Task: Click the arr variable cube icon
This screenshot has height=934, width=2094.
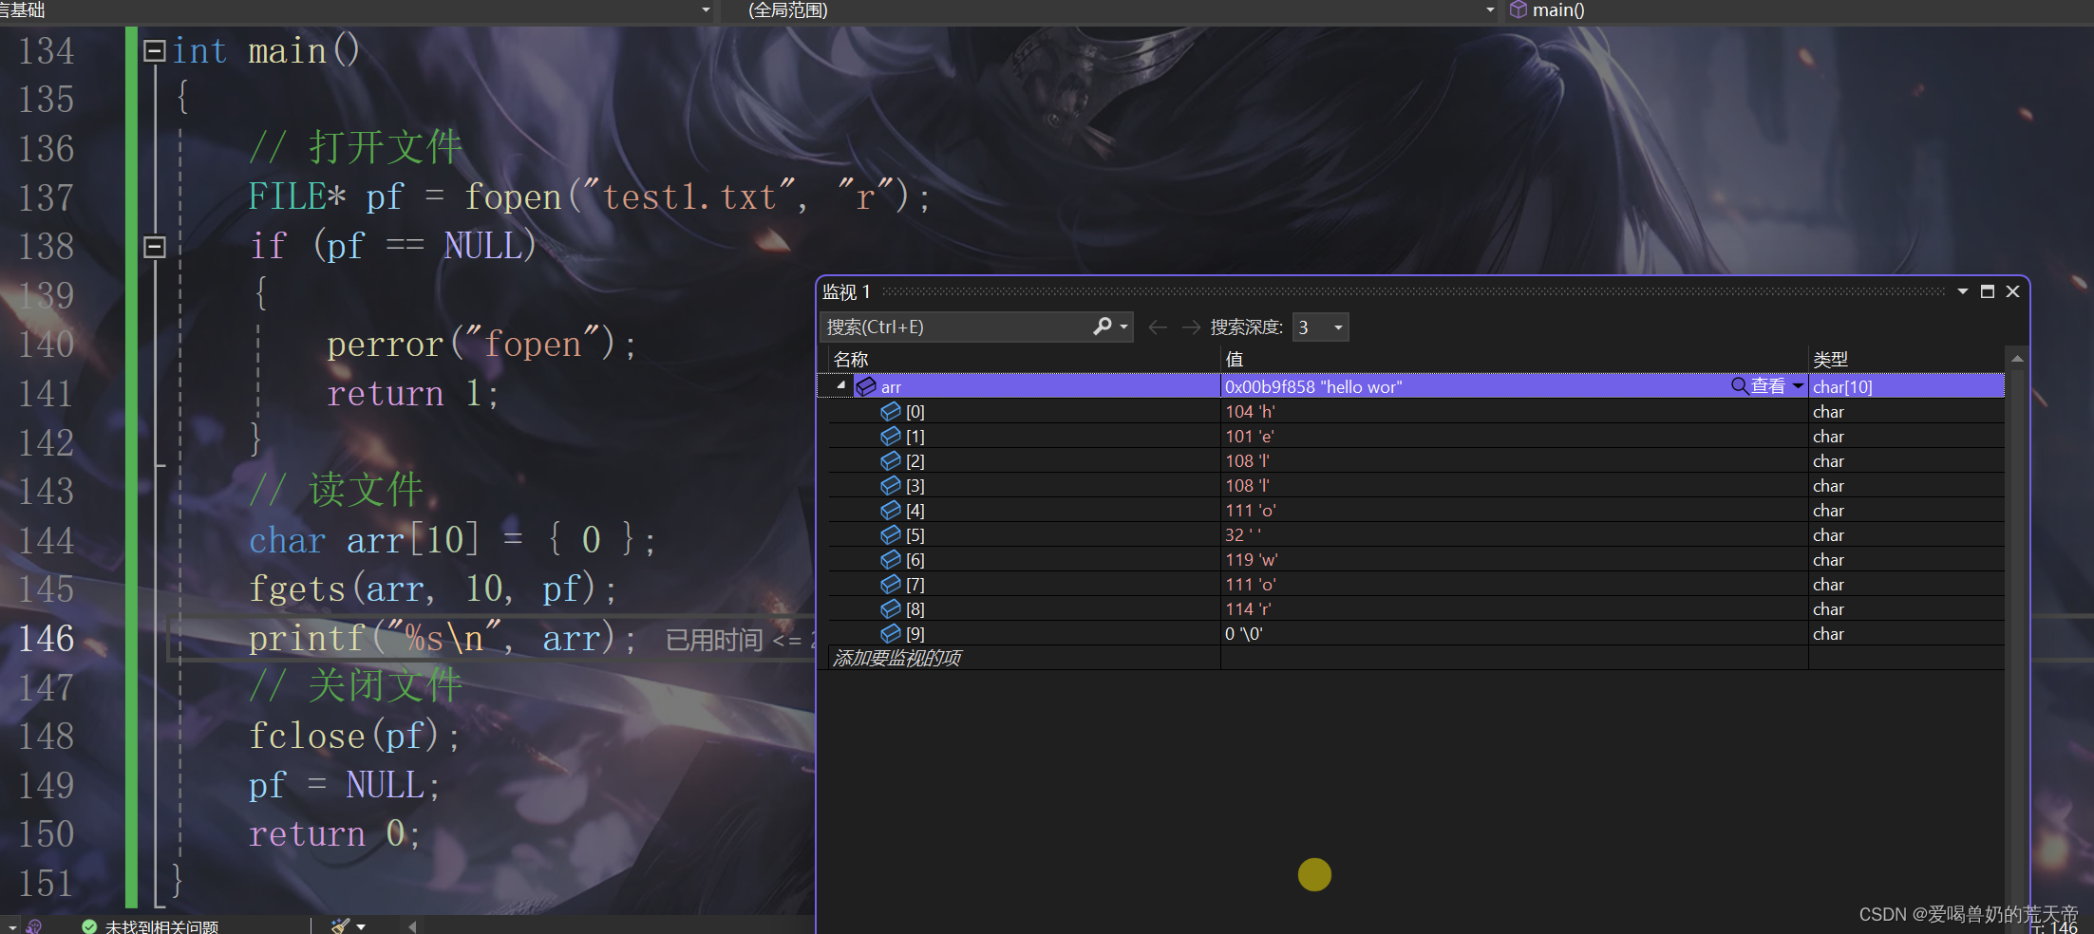Action: click(866, 386)
